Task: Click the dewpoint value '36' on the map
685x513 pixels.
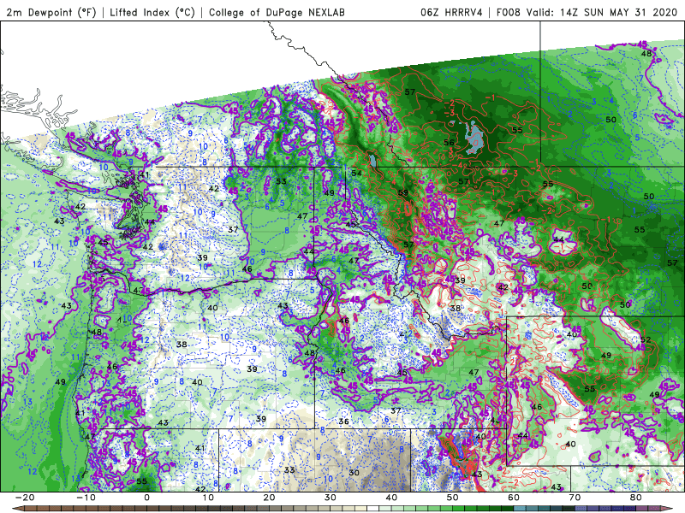Action: [344, 422]
